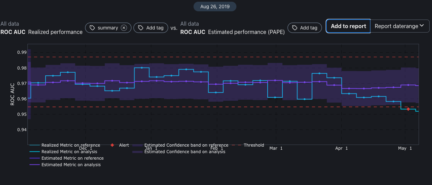Screen dimensions: 432x185
Task: Click the Aug 26, 2019 date pill
Action: point(215,7)
